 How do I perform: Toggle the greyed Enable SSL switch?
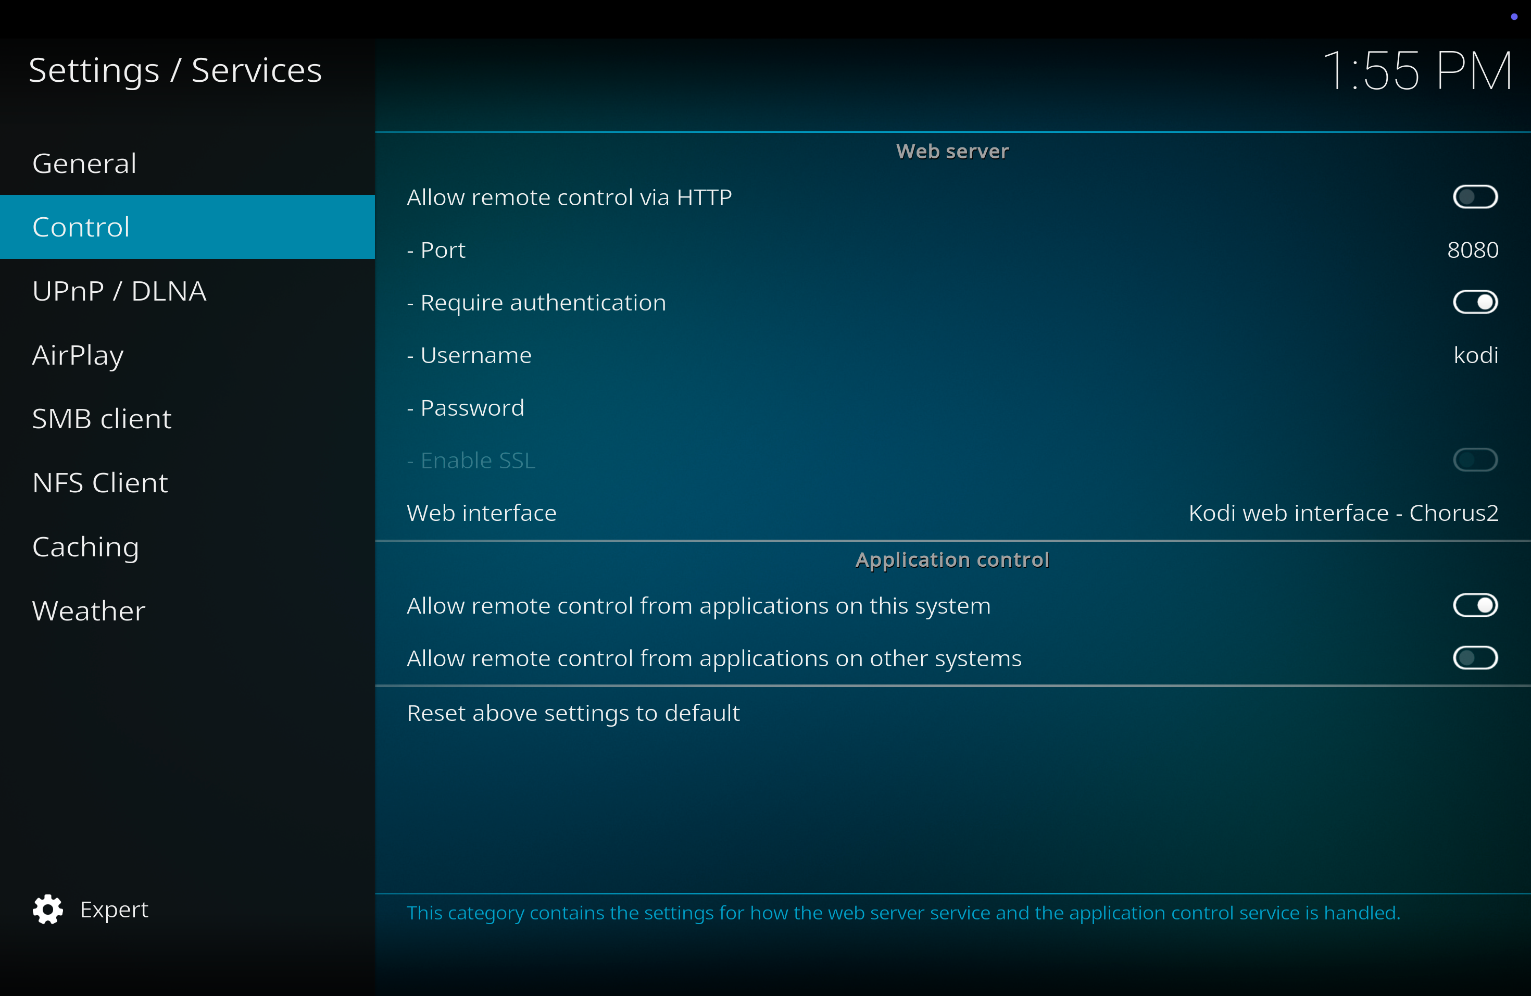(1475, 460)
